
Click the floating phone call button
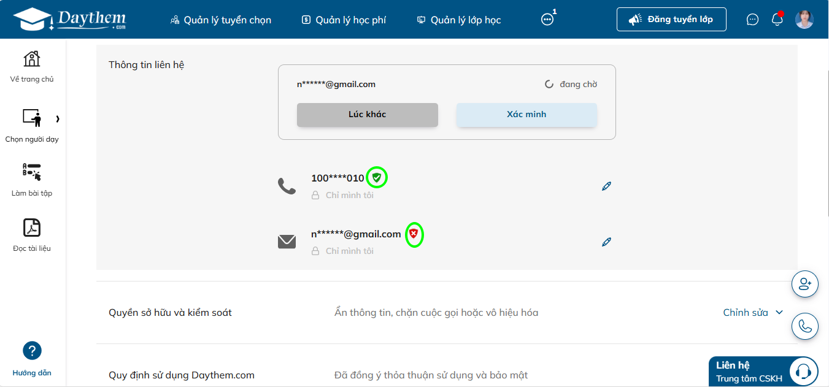click(805, 326)
